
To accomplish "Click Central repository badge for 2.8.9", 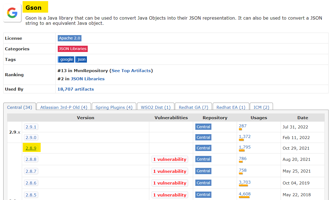I will (x=203, y=148).
